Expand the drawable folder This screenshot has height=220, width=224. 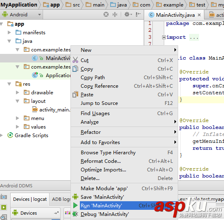[18, 93]
